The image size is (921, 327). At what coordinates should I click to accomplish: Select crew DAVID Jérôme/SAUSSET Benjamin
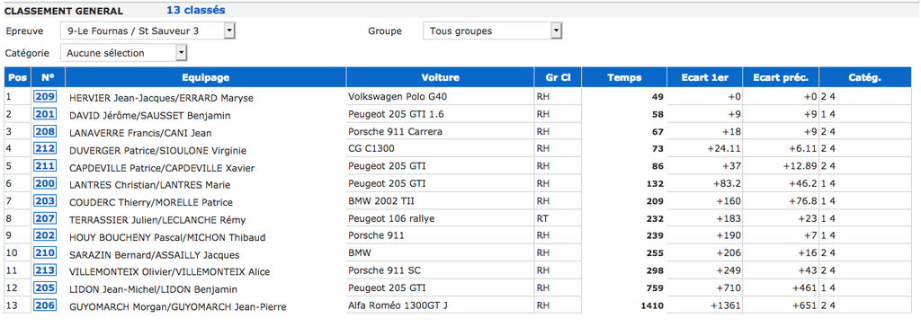150,116
